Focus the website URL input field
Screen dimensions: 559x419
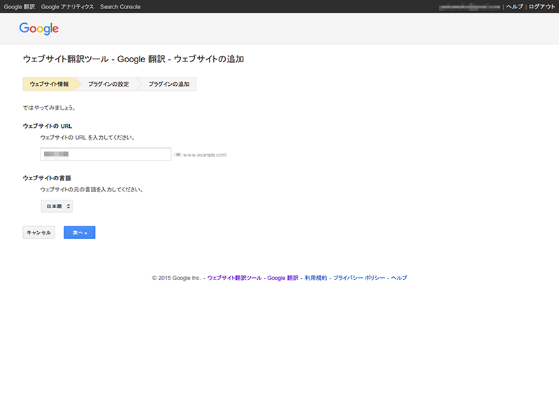click(x=106, y=154)
